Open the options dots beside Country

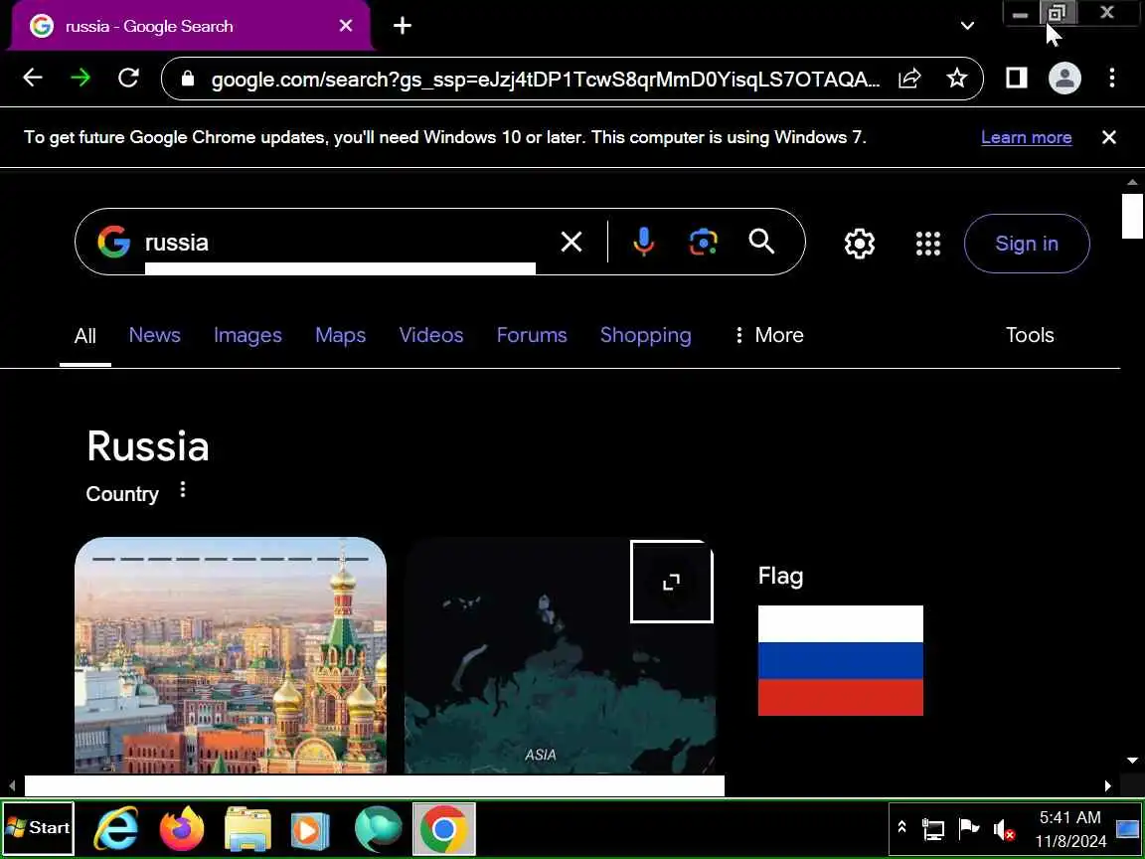[183, 489]
